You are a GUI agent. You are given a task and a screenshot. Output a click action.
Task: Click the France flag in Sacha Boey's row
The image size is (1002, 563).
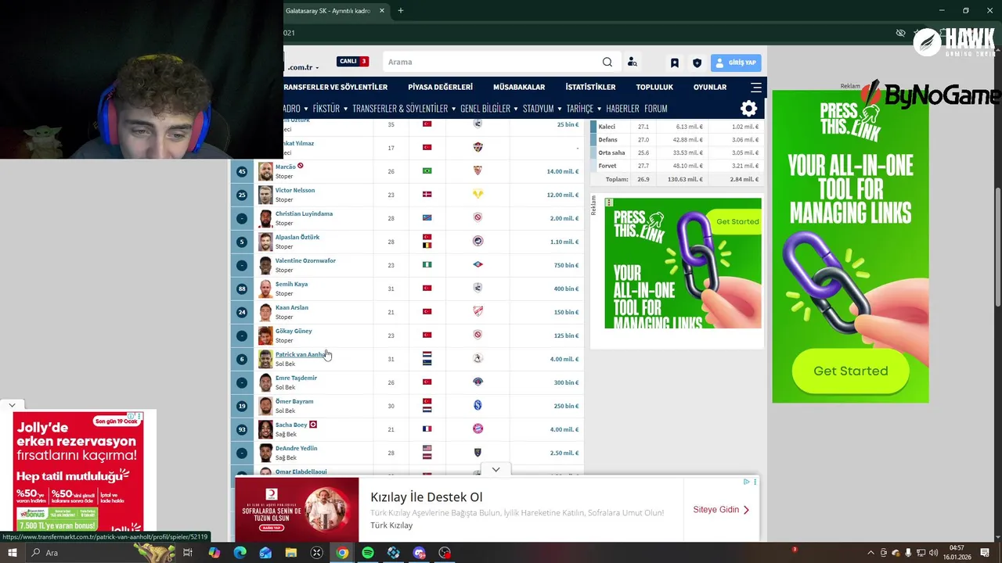pos(427,429)
